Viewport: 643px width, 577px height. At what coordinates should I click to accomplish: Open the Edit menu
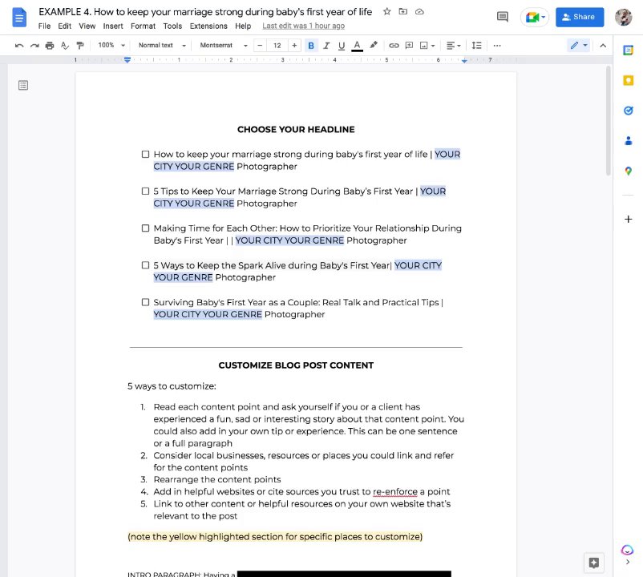click(64, 26)
